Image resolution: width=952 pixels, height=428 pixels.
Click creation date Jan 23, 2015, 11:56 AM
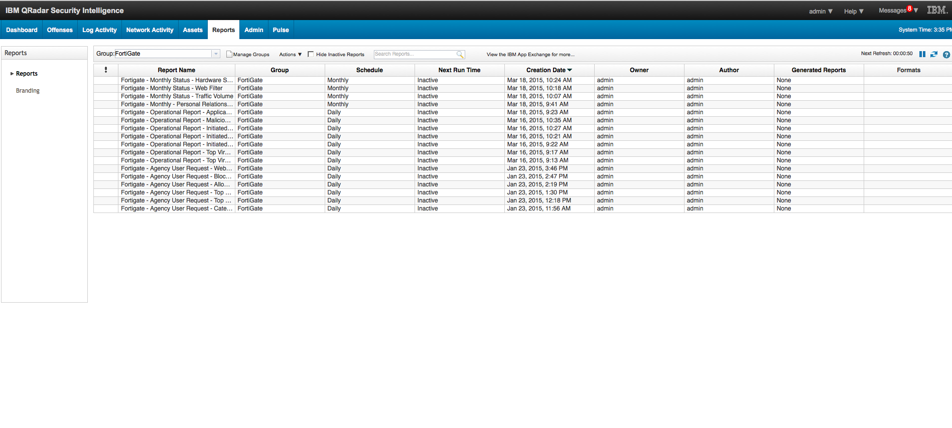538,208
